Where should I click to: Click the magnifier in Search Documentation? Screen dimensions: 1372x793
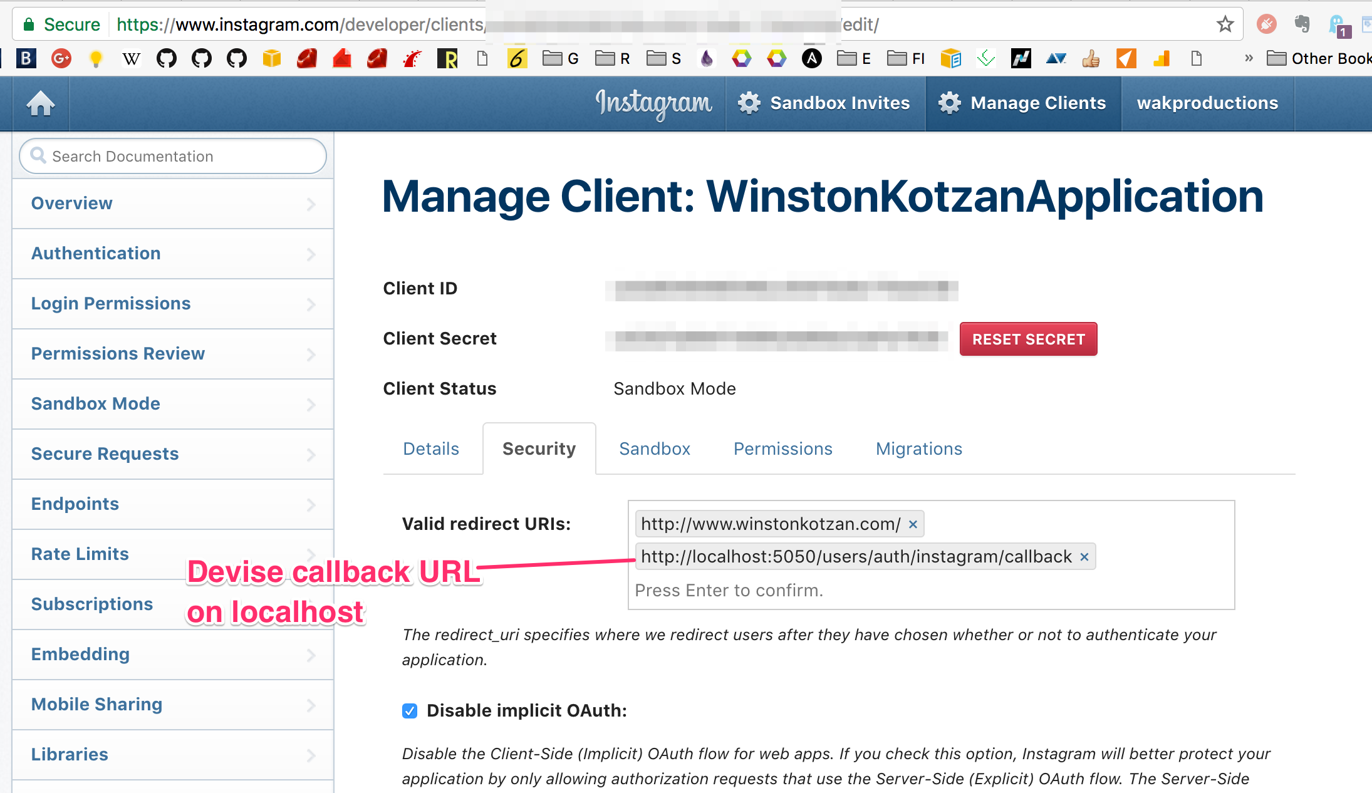(x=38, y=155)
